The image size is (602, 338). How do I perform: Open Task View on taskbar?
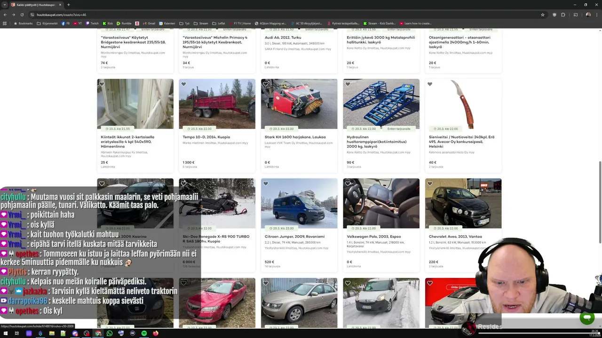coord(17,333)
